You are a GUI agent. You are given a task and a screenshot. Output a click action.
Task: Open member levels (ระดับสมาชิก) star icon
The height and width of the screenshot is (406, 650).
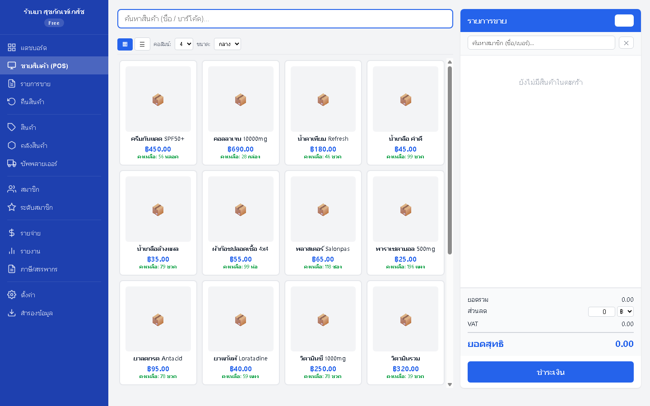[x=12, y=207]
